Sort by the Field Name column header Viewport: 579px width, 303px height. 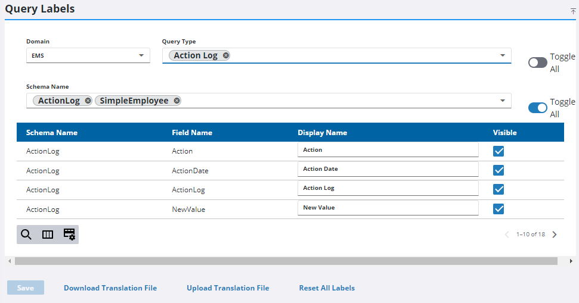[191, 133]
